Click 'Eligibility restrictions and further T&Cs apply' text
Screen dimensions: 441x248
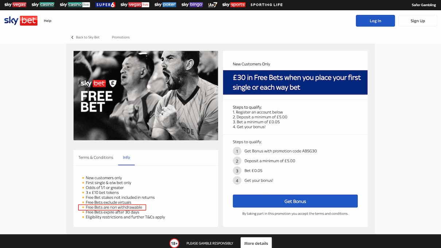pyautogui.click(x=125, y=217)
